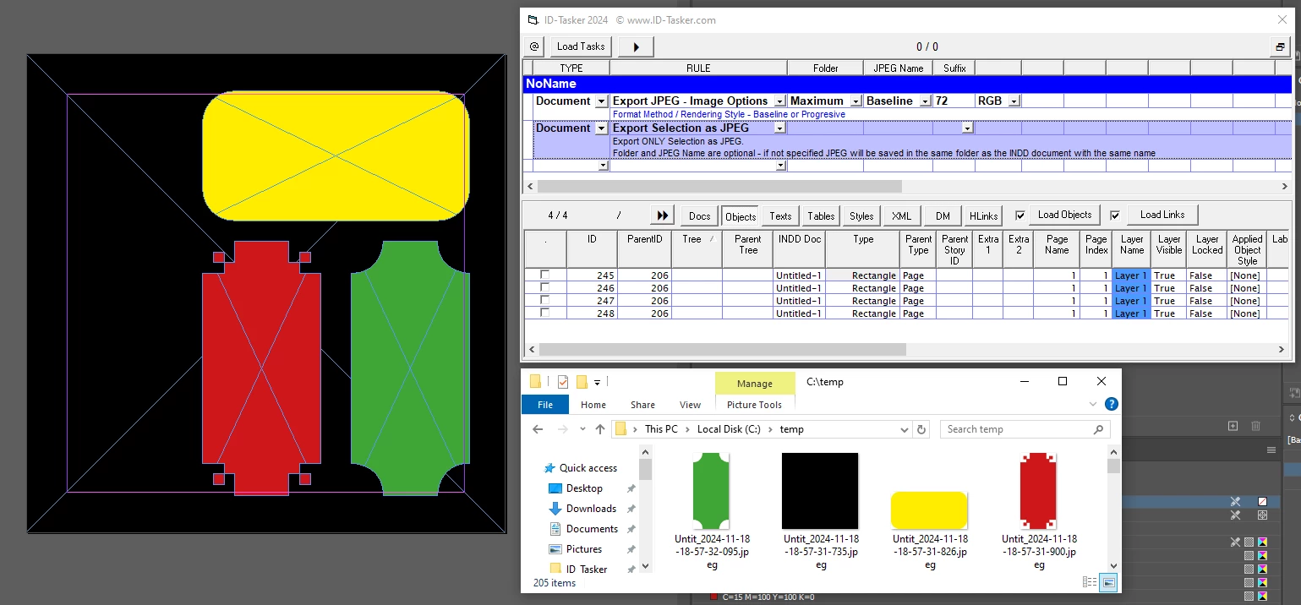Check the row checkbox for object ID 245
The height and width of the screenshot is (605, 1301).
[x=544, y=275]
